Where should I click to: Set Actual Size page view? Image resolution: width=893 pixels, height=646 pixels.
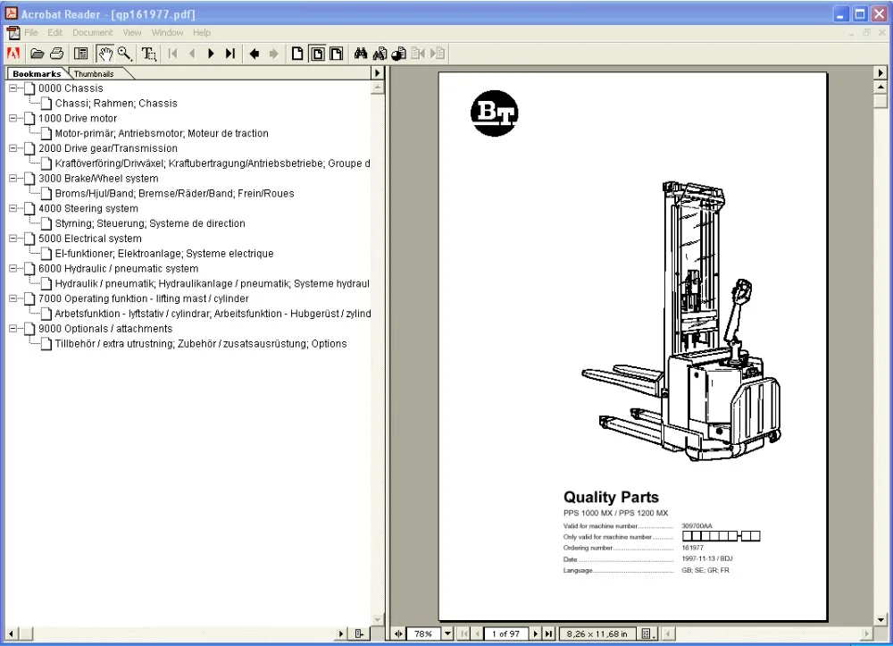click(x=297, y=54)
